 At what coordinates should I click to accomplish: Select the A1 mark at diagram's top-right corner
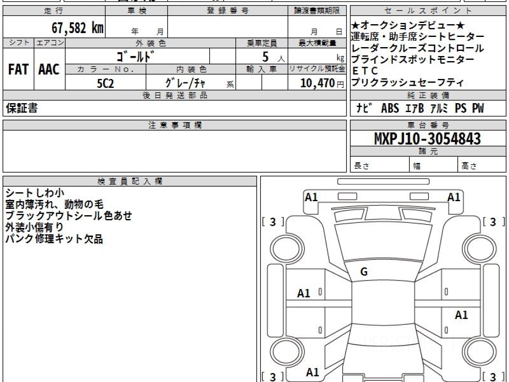tap(454, 197)
